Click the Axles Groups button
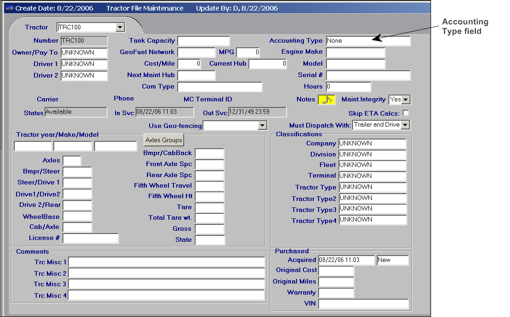Image resolution: width=510 pixels, height=317 pixels. [164, 140]
